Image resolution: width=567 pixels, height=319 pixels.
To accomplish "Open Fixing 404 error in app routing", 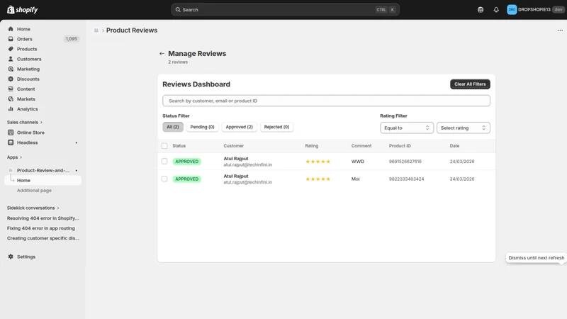I will click(41, 228).
